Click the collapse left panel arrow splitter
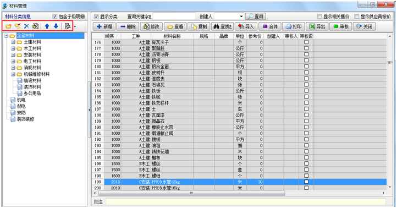 tap(90, 110)
